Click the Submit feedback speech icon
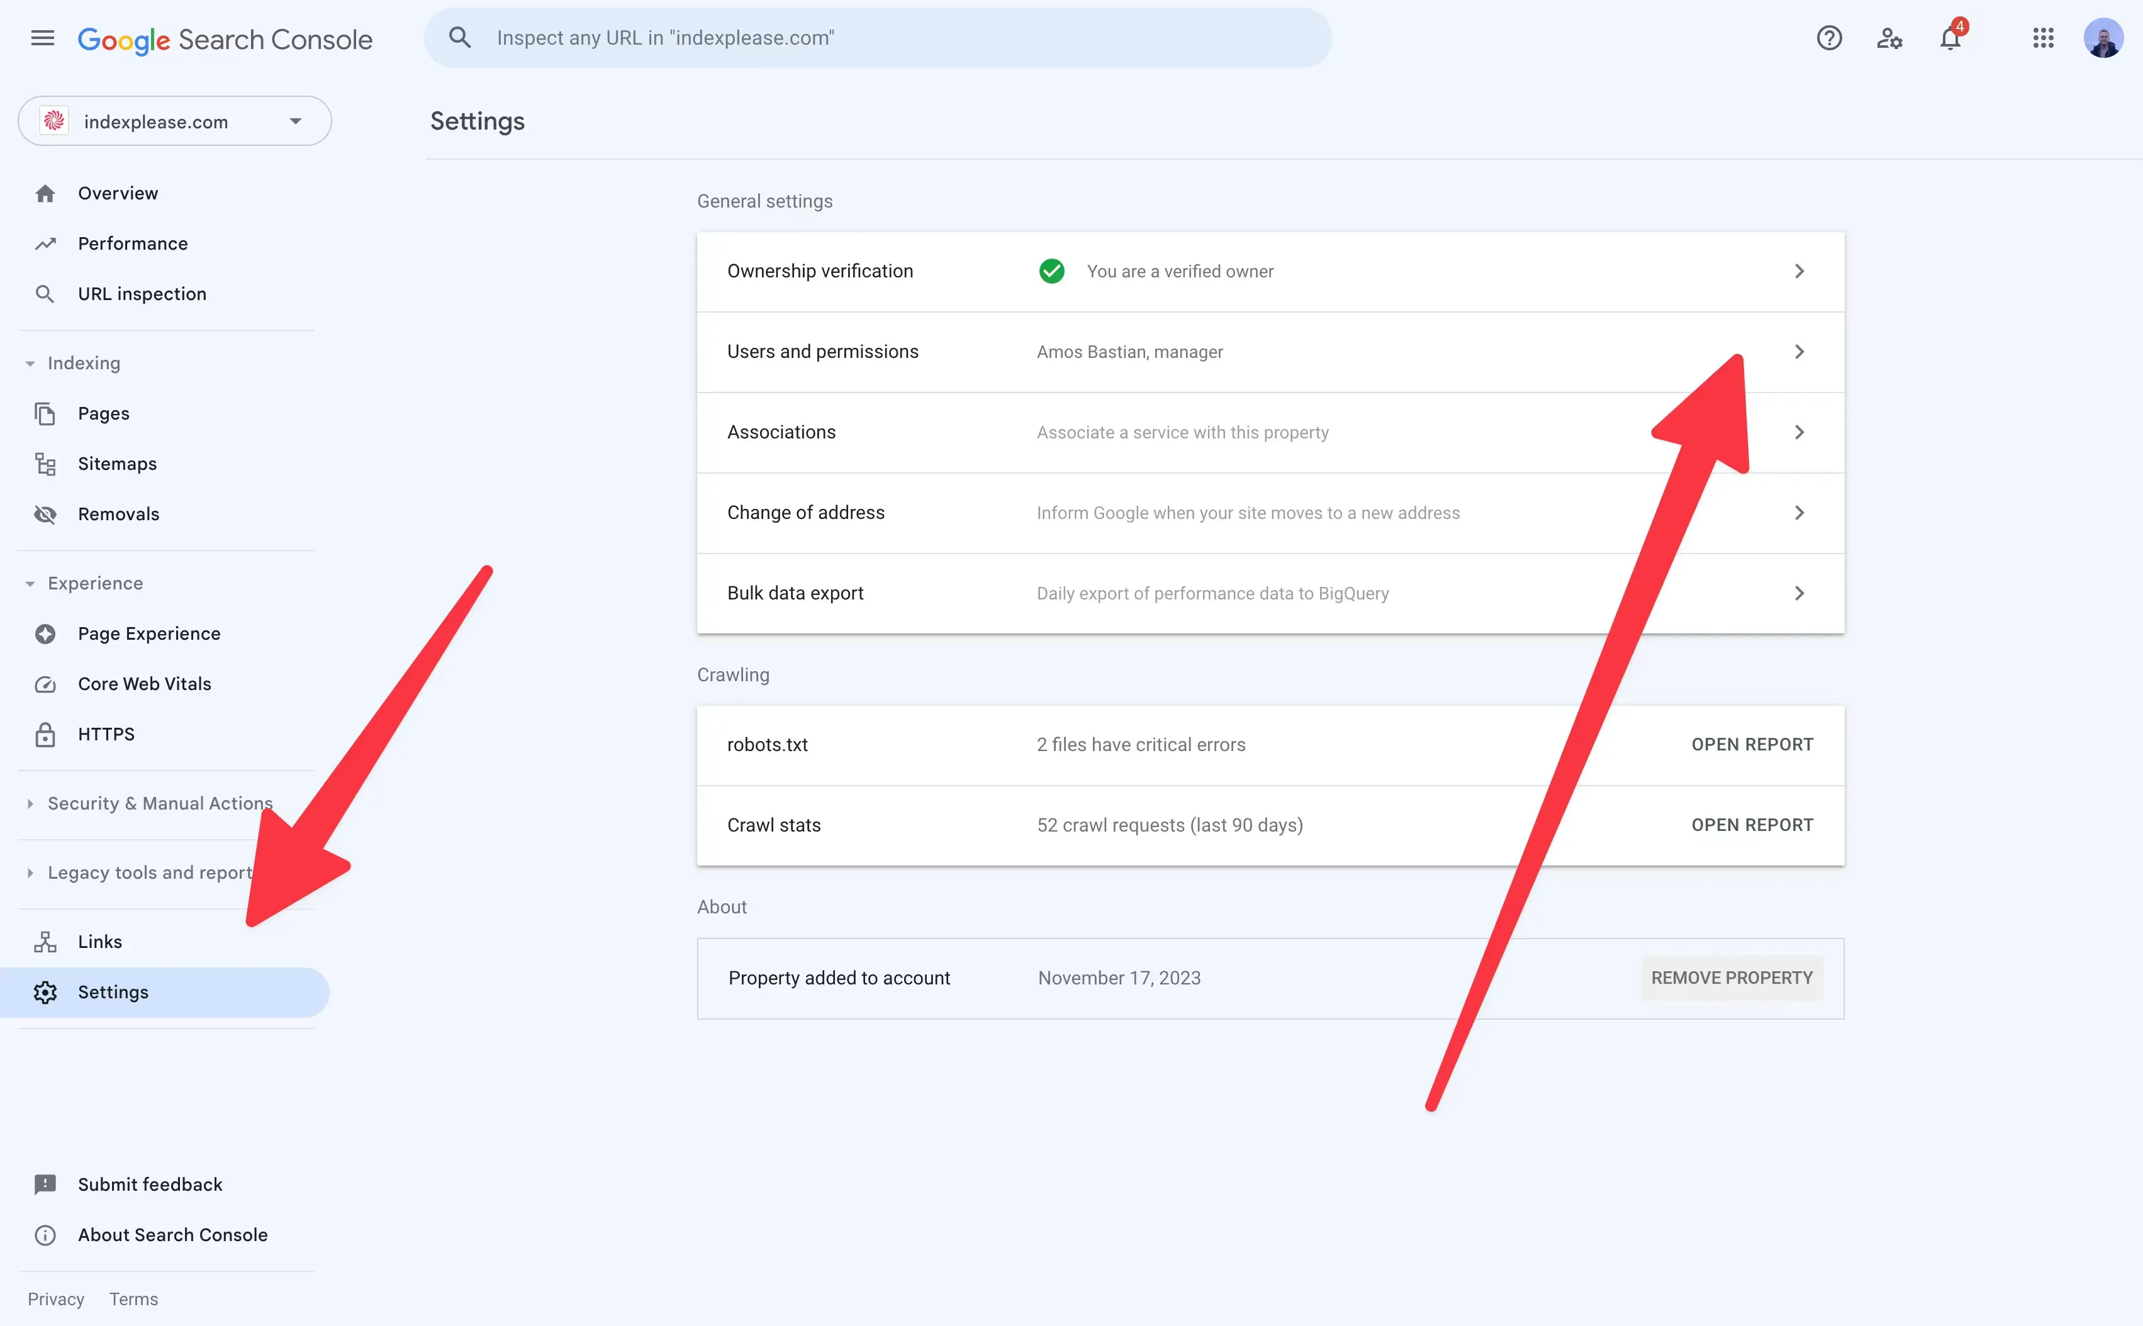This screenshot has height=1326, width=2143. pos(45,1185)
